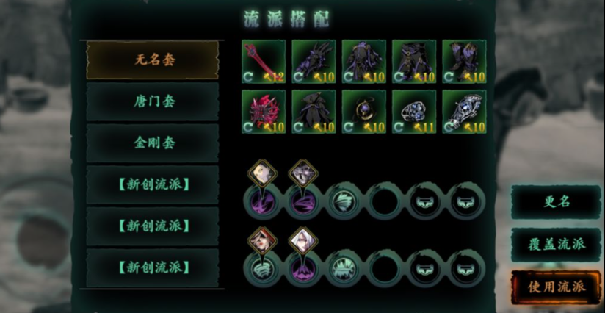This screenshot has height=313, width=605.
Task: Select the white-haired character portrait
Action: [303, 241]
